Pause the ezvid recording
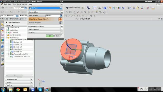This screenshot has width=163, height=92. (x=150, y=89)
